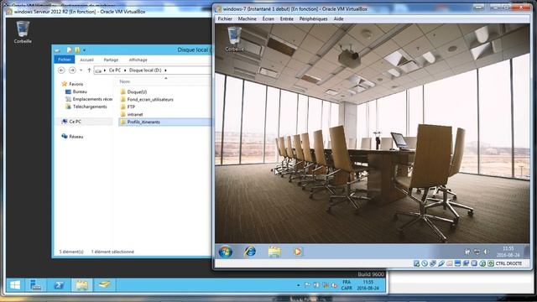Open Server 2012 Start button

(x=15, y=285)
